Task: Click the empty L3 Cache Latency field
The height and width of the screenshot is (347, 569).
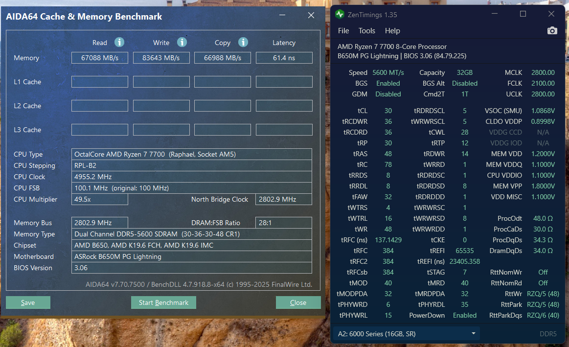Action: [284, 130]
